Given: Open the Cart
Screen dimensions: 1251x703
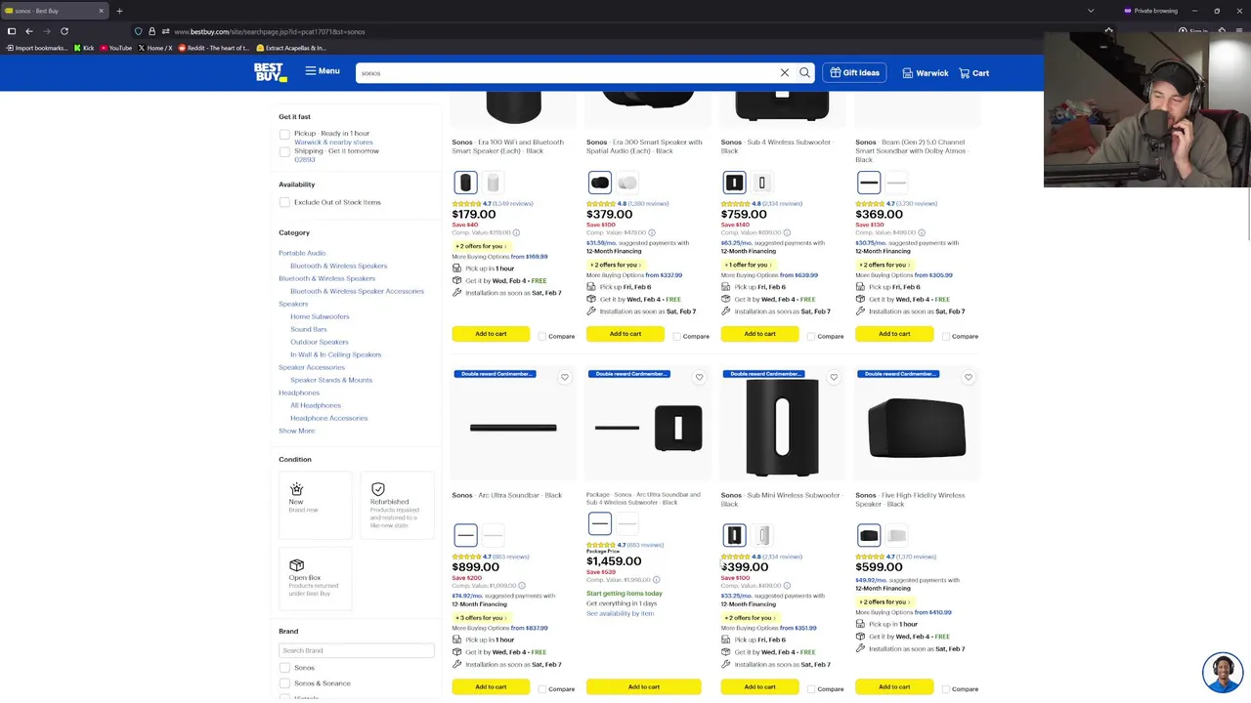Looking at the screenshot, I should coord(974,73).
